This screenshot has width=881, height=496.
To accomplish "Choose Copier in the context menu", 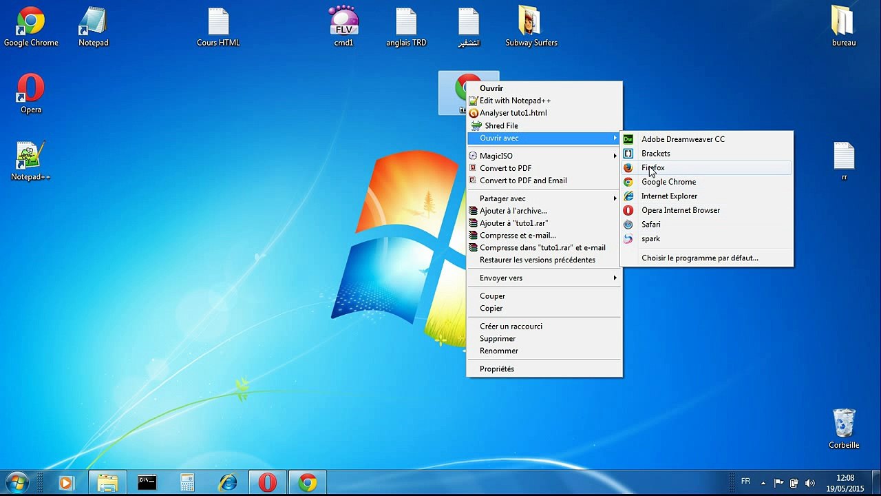I will (x=544, y=308).
